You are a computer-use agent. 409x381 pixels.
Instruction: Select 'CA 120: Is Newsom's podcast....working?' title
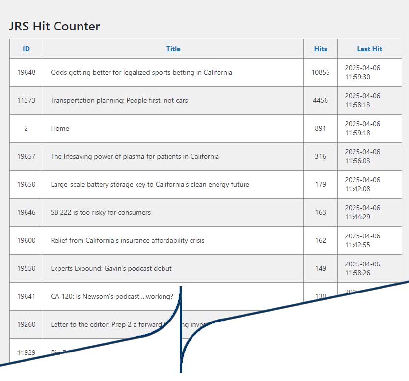coord(112,296)
